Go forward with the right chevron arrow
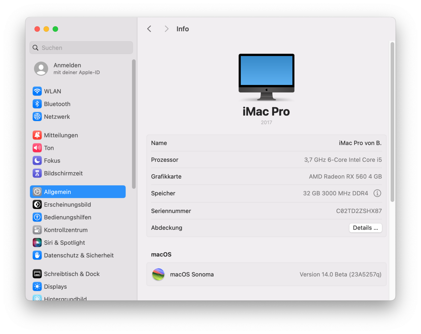Viewport: 421px width, 334px height. [167, 29]
